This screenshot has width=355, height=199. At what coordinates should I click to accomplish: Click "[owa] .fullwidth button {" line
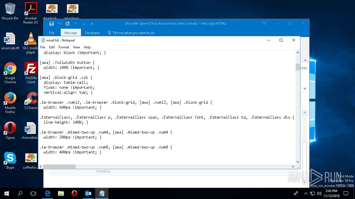coord(67,62)
